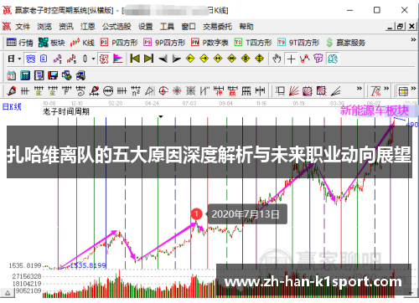Click the circled ruler measurement tool icon

[108, 91]
